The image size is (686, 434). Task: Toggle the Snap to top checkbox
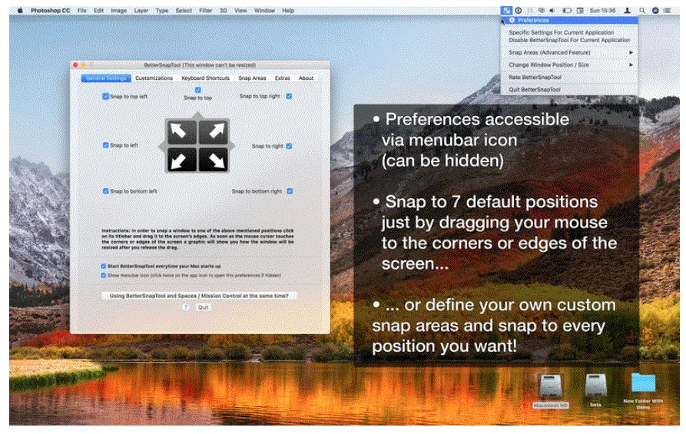coord(197,90)
